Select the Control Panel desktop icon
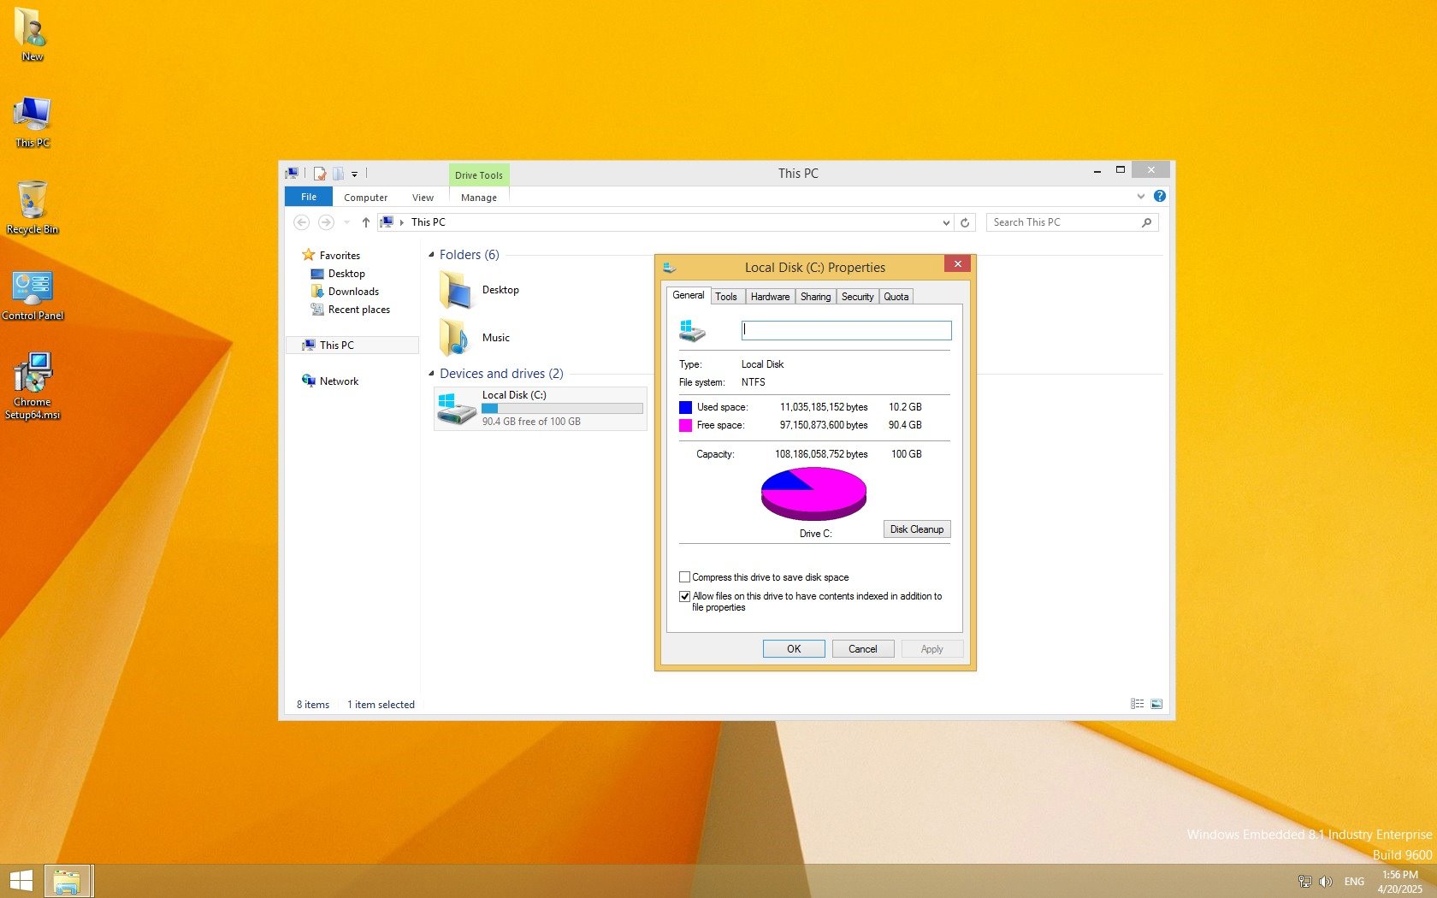 click(x=33, y=295)
